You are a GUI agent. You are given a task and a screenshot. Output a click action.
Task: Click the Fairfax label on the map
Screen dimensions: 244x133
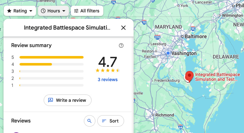point(150,57)
